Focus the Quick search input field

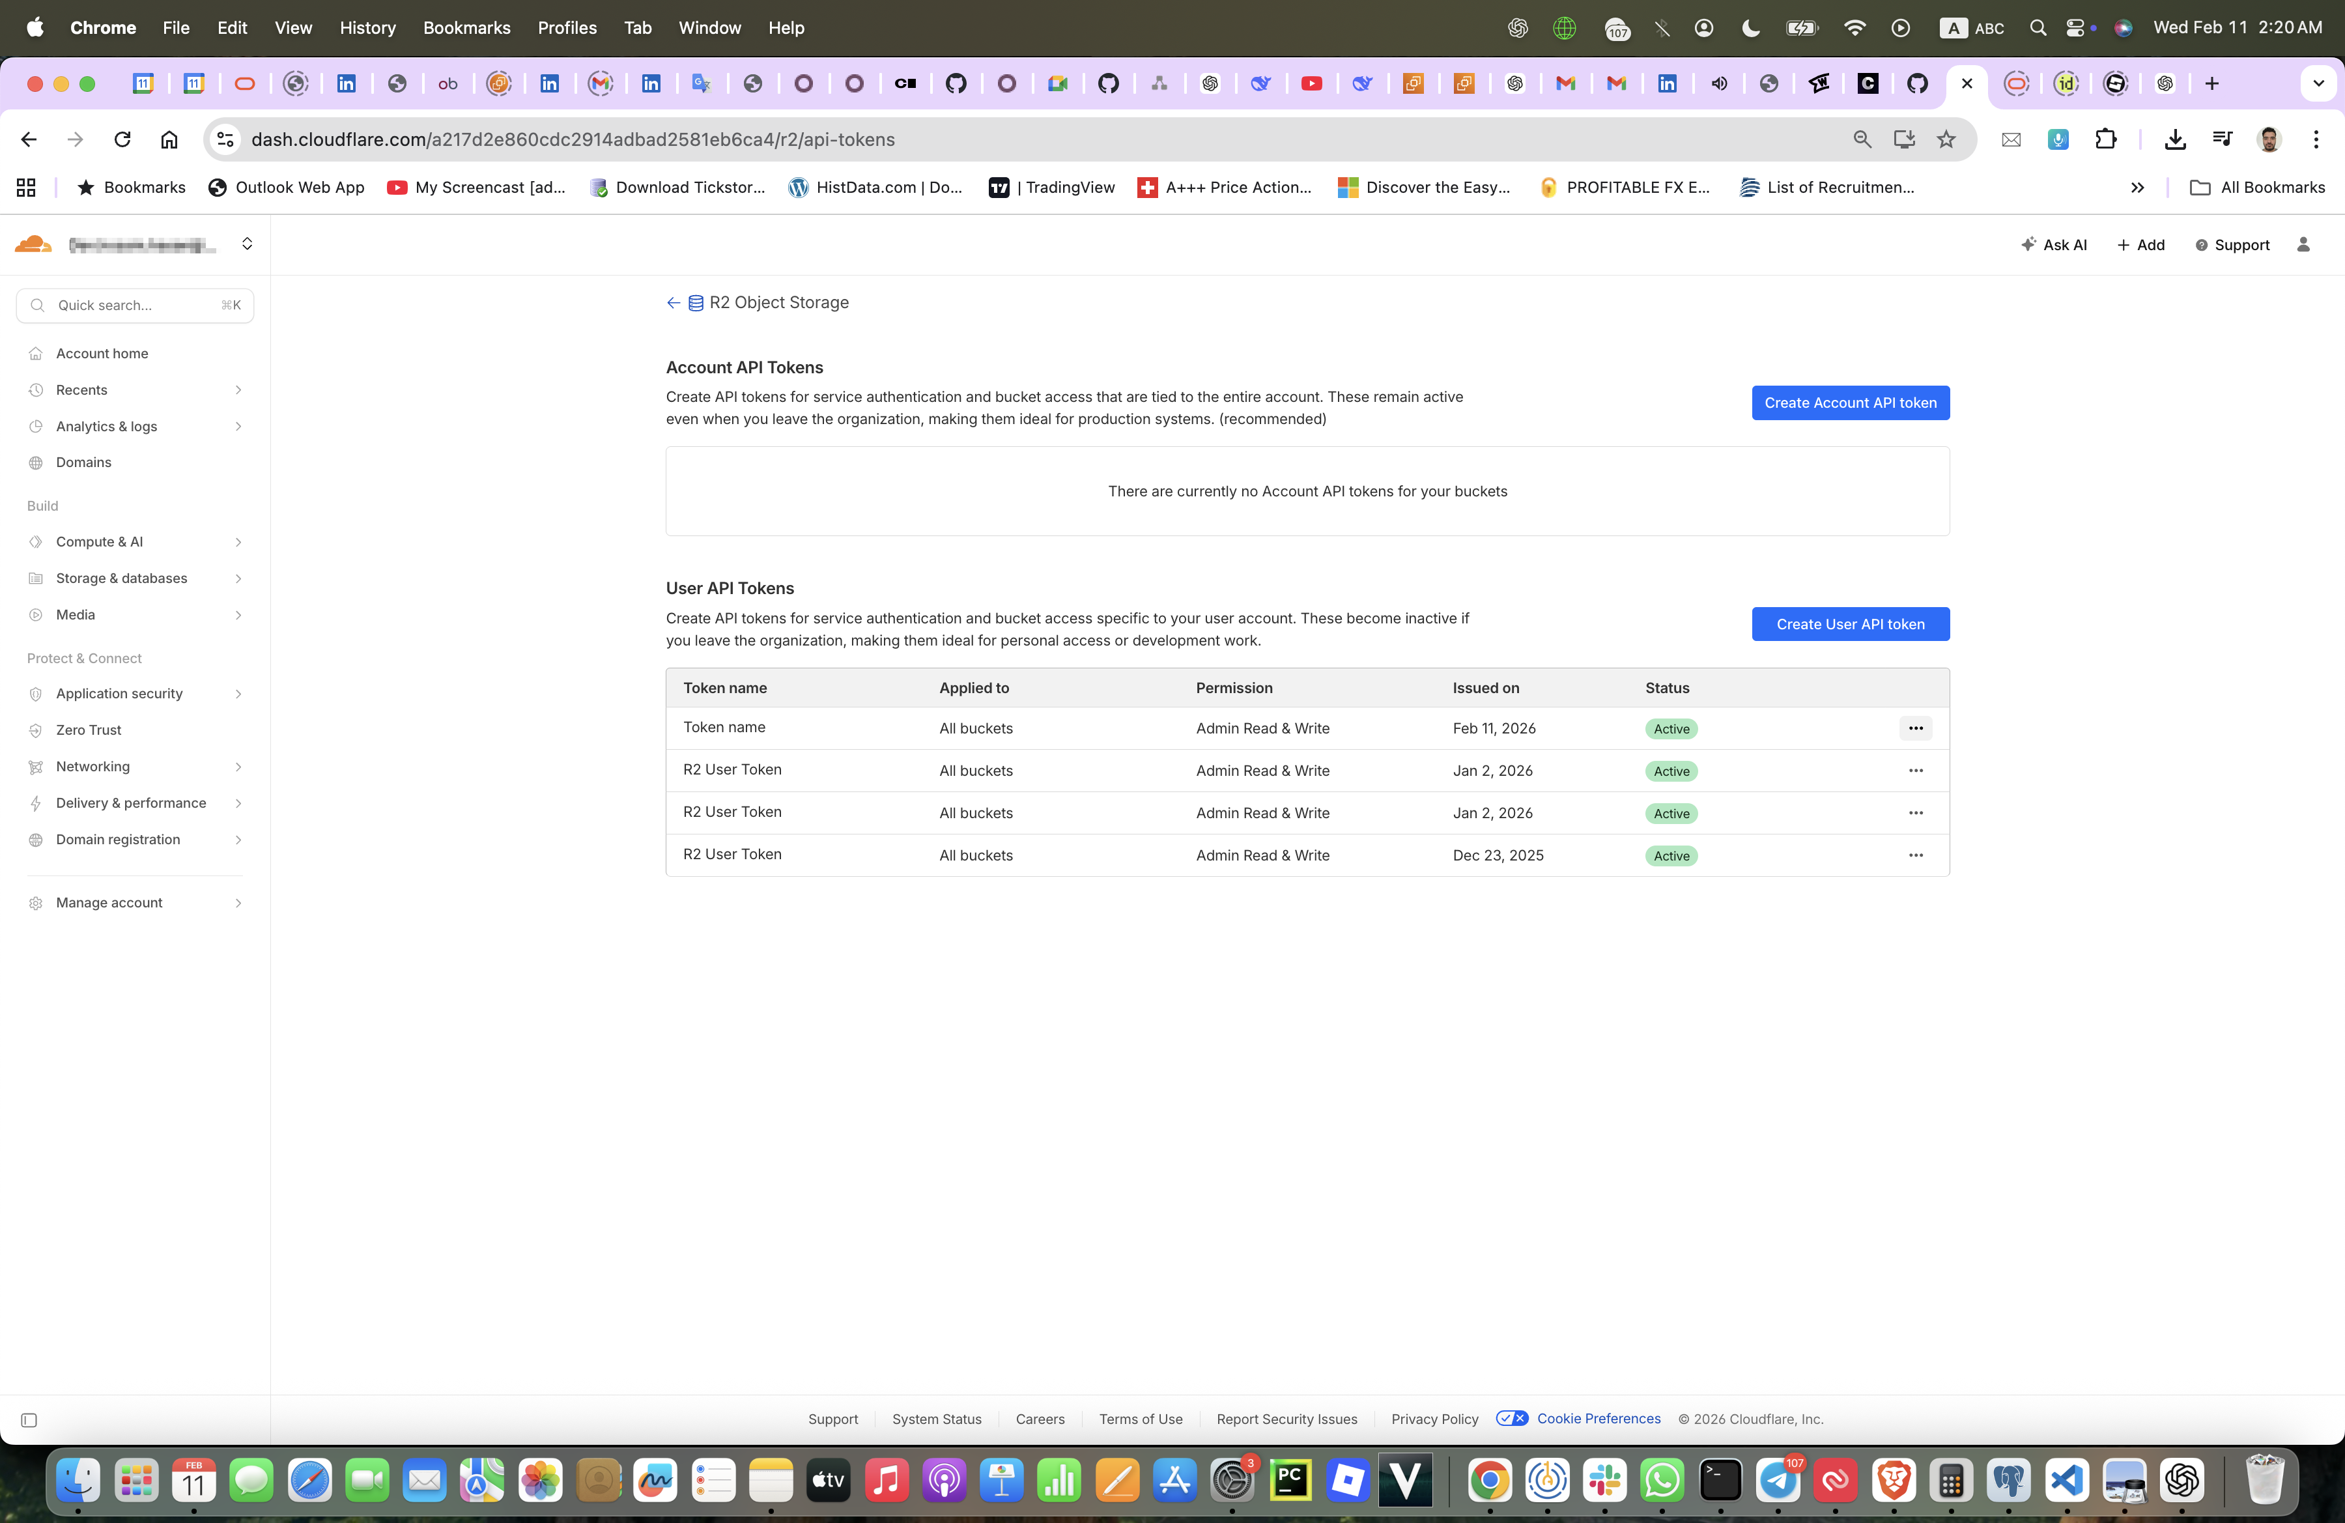(135, 306)
